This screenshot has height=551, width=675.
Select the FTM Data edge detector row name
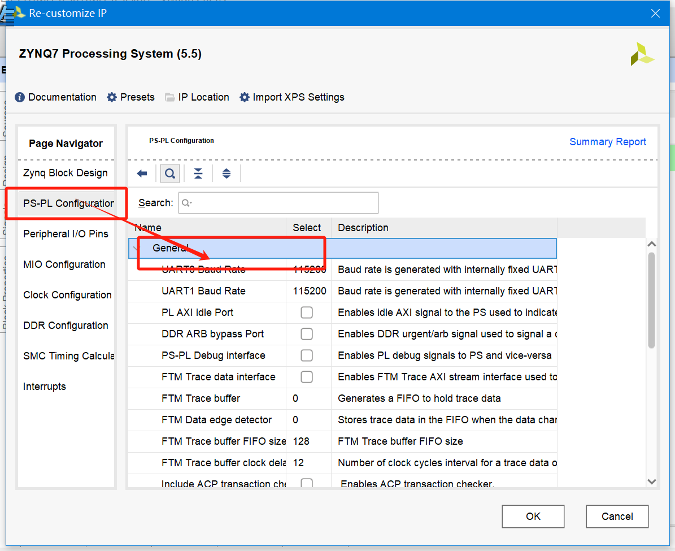pyautogui.click(x=216, y=420)
